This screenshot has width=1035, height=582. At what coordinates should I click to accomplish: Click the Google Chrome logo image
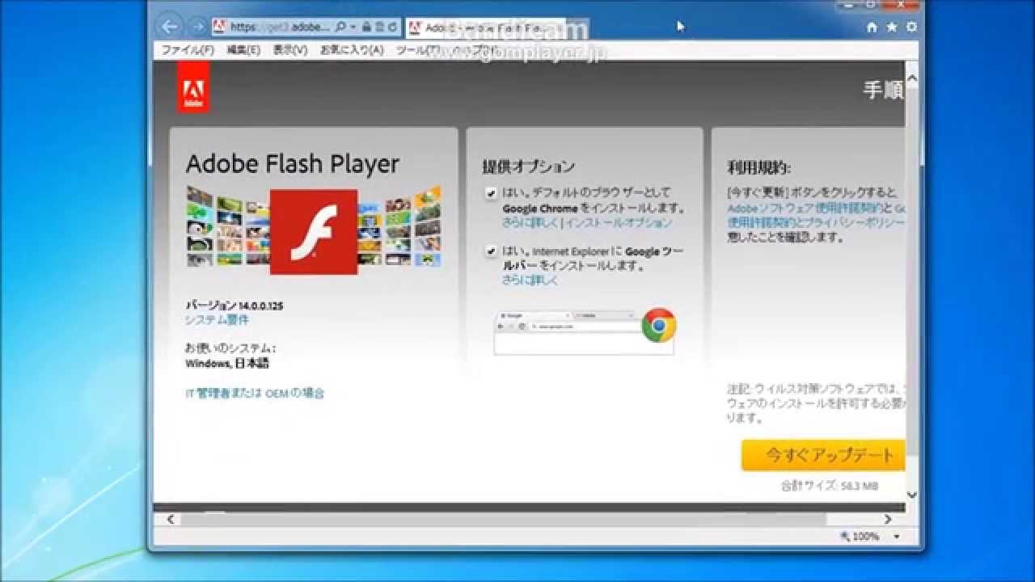click(659, 325)
